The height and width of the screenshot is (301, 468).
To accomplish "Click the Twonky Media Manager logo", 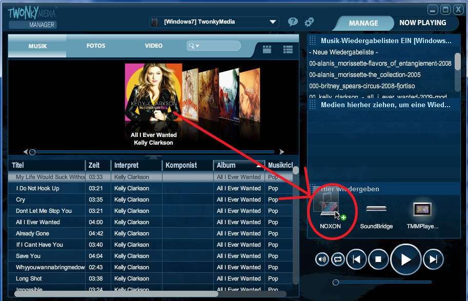I will point(32,17).
